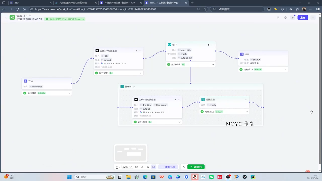Image resolution: width=322 pixels, height=181 pixels.
Task: Click the auto-layout grid icon in toolbar
Action: (142, 167)
